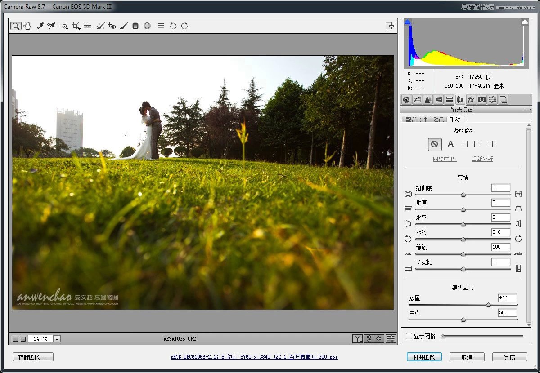Toggle the highlight clipping warning in histogram
540x373 pixels.
(x=525, y=22)
